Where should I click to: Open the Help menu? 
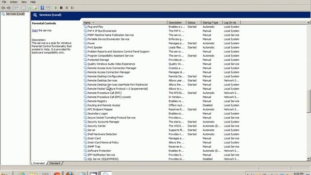pos(33,2)
